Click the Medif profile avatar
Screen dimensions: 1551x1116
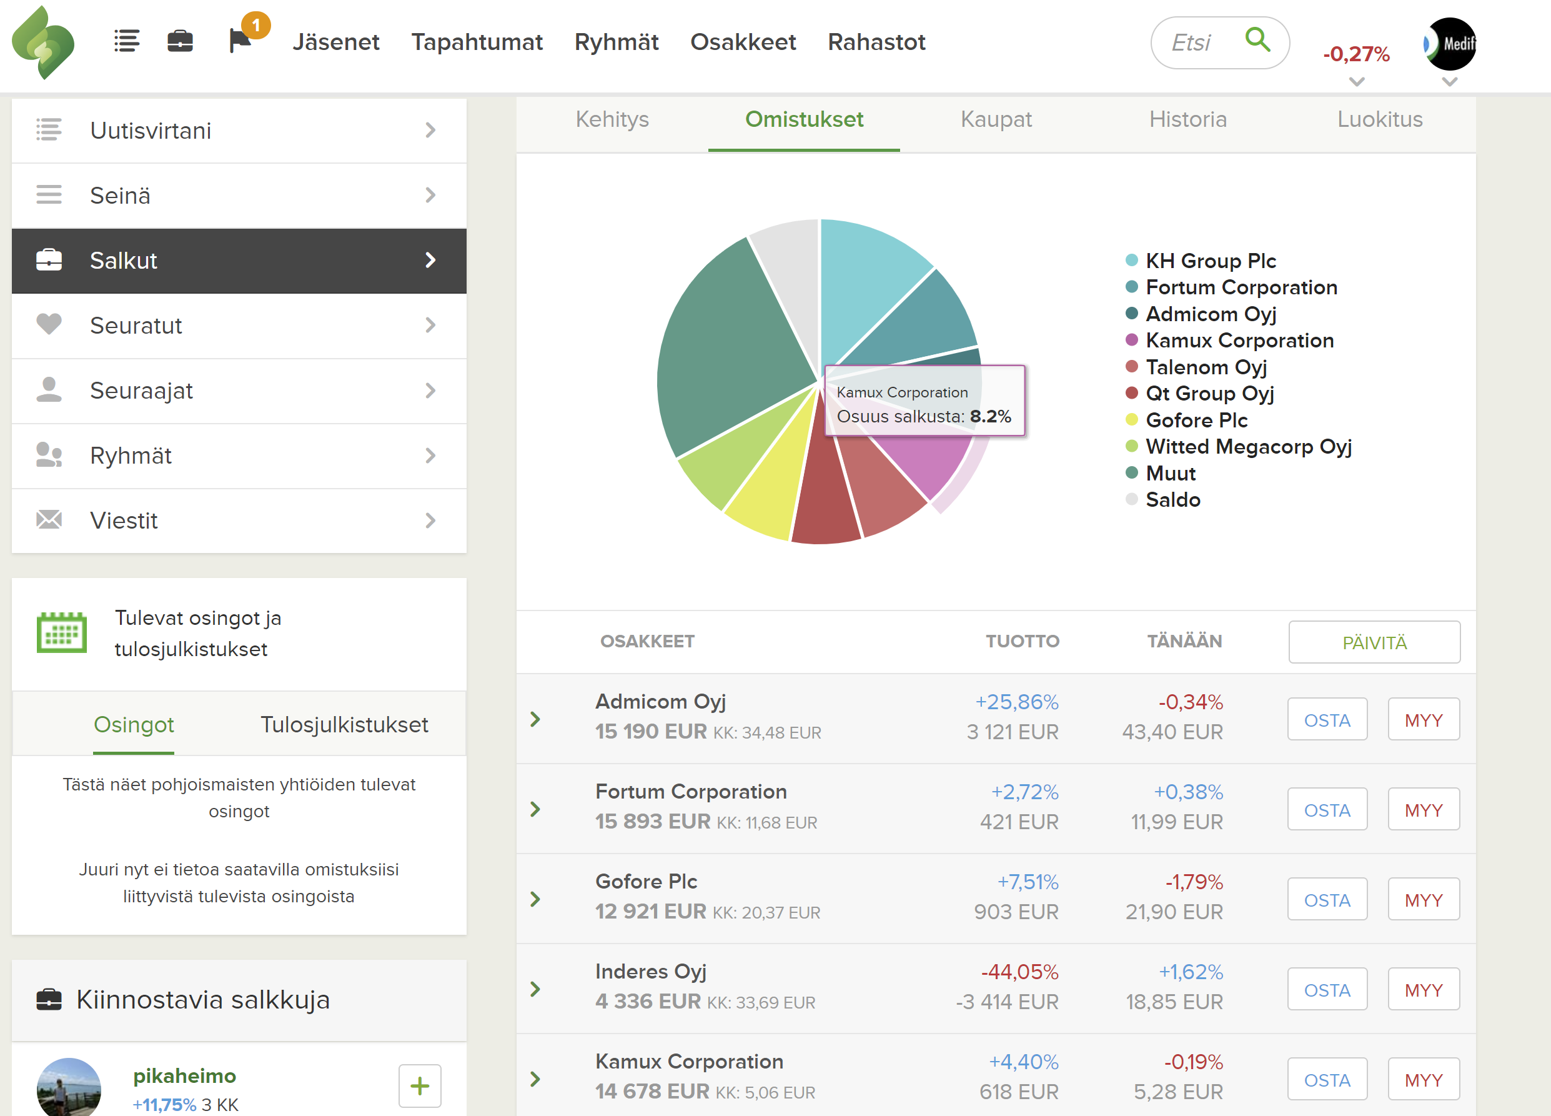(1450, 44)
